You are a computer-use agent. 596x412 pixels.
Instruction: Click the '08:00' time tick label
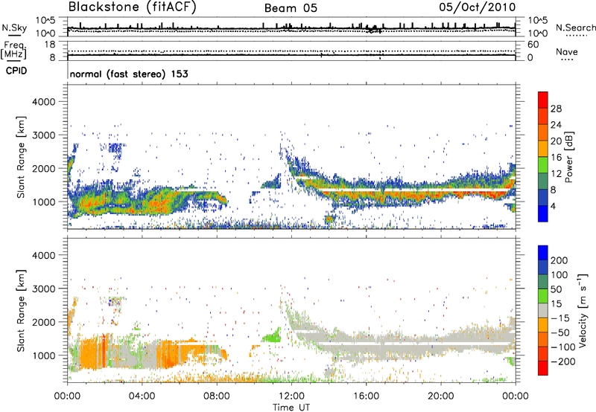pyautogui.click(x=217, y=396)
